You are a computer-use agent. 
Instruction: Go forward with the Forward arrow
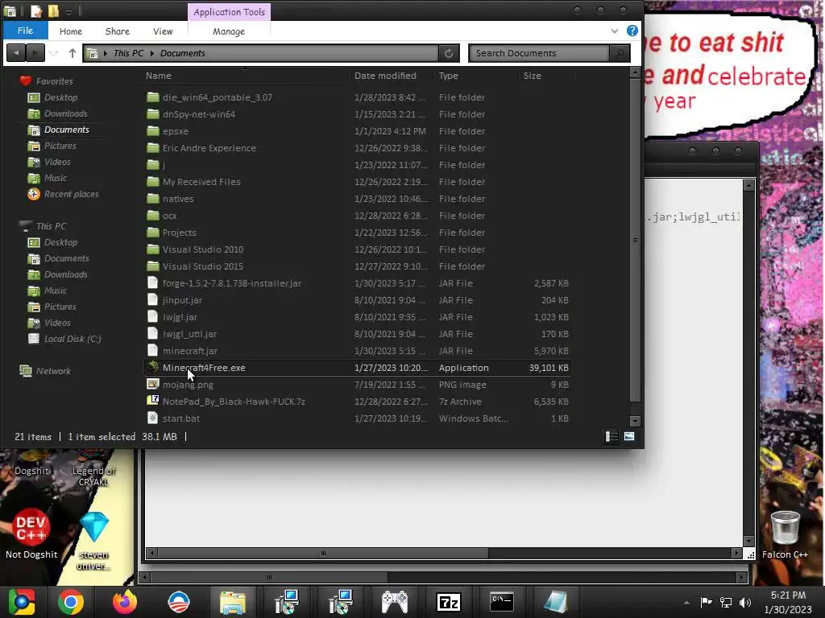point(35,53)
